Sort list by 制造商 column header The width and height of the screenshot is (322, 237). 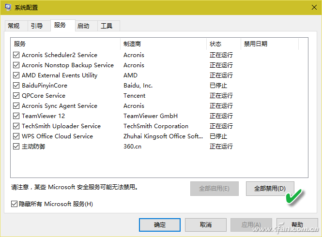[x=163, y=44]
